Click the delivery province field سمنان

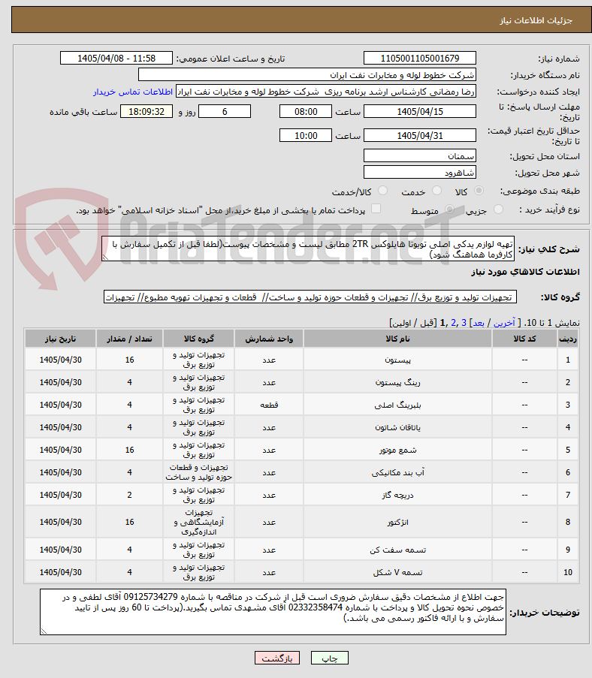point(420,155)
